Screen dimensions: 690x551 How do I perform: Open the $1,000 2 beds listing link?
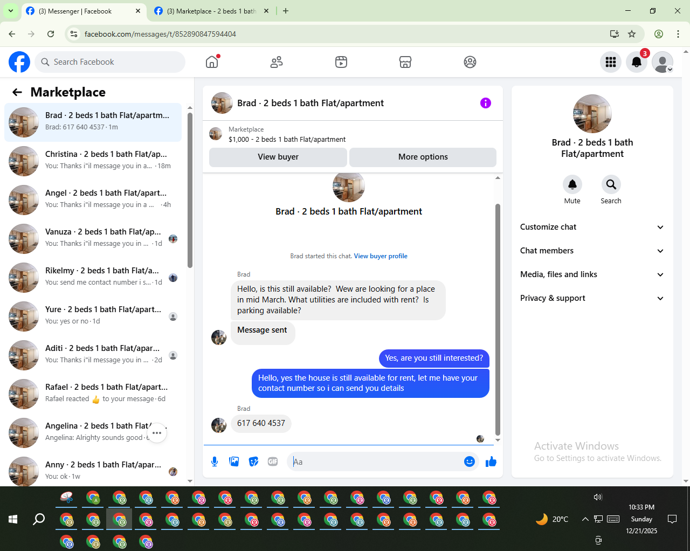tap(287, 139)
